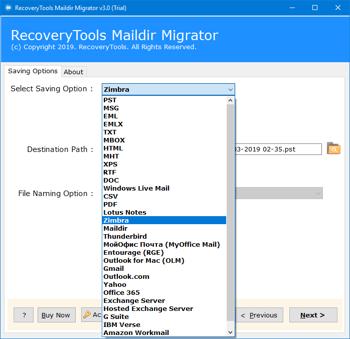Click the Destination Path text field

278,149
